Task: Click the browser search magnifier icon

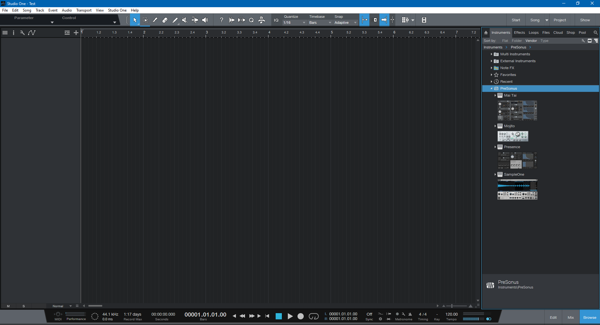Action: (x=595, y=32)
